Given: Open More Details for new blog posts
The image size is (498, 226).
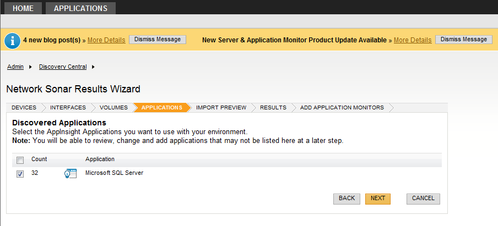Looking at the screenshot, I should click(106, 40).
